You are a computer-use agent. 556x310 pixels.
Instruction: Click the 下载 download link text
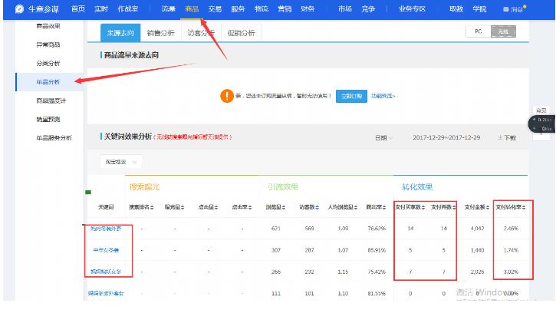pyautogui.click(x=510, y=137)
